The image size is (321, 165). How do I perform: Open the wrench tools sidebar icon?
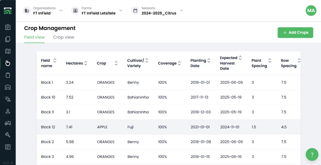click(x=8, y=135)
